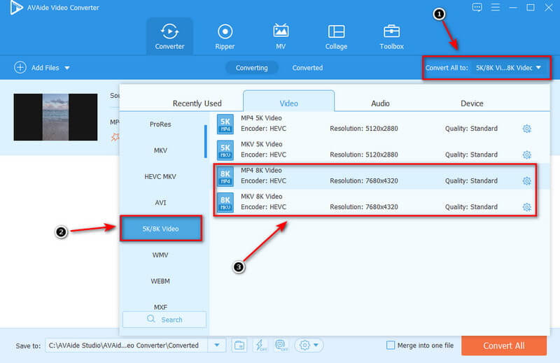This screenshot has height=363, width=560.
Task: Open the Toolbox module
Action: [x=391, y=36]
